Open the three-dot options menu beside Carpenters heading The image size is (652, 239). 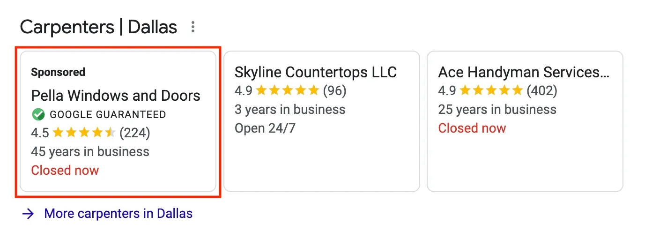click(x=193, y=27)
